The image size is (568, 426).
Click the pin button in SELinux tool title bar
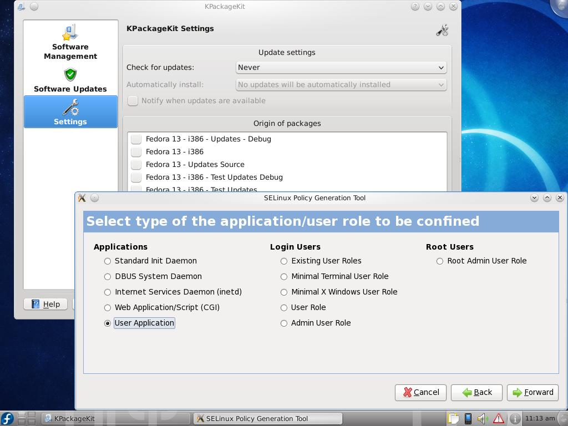94,198
